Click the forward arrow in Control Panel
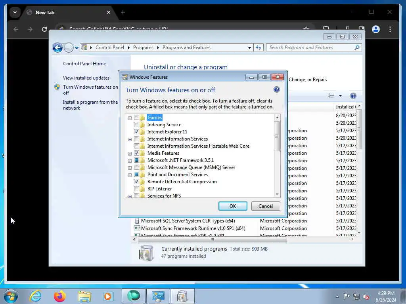Viewport: 406px width, 304px height. click(x=69, y=47)
